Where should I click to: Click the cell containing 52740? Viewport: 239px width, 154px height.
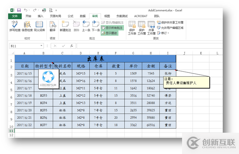pyautogui.click(x=151, y=96)
